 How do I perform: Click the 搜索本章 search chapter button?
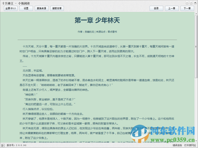tap(57, 8)
